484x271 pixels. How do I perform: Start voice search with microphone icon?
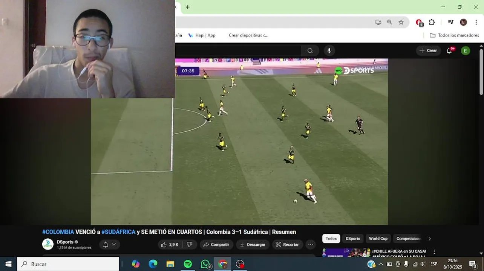pyautogui.click(x=329, y=50)
